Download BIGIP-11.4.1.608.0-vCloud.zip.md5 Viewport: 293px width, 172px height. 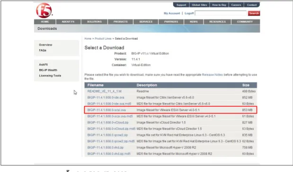[x=111, y=129]
